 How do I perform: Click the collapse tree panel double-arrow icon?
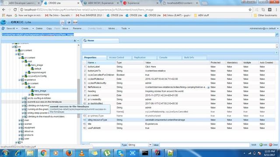pyautogui.click(x=78, y=41)
